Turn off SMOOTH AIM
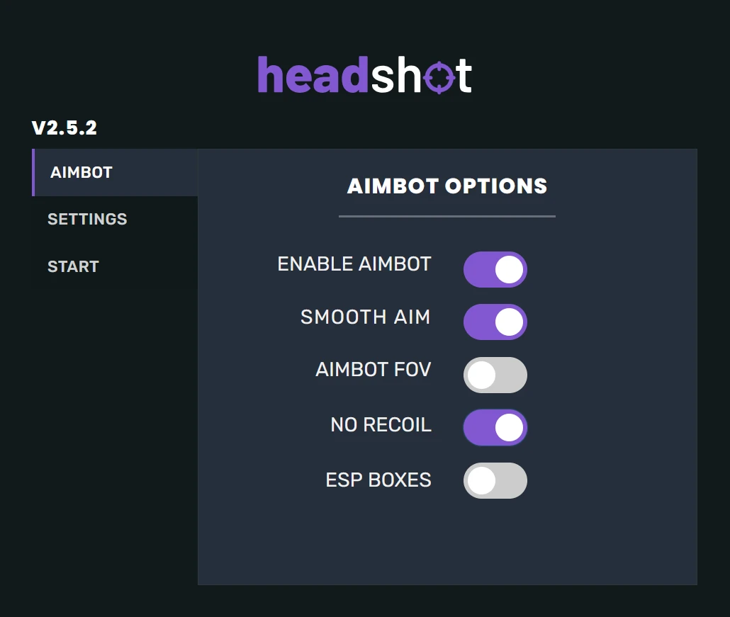 (495, 322)
